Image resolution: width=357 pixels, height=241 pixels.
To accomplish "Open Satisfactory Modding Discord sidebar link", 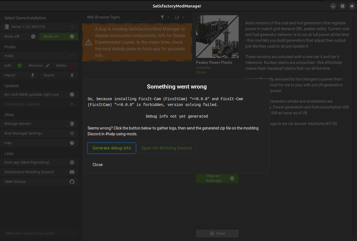I will pyautogui.click(x=39, y=172).
